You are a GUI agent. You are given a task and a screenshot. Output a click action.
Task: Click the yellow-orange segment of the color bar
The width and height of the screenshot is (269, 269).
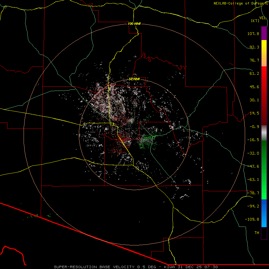(264, 53)
